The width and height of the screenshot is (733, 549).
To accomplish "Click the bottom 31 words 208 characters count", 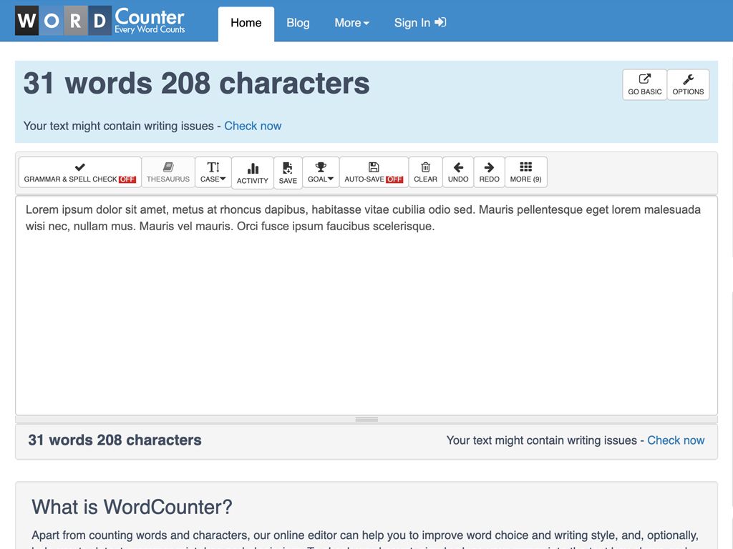I will pyautogui.click(x=115, y=440).
